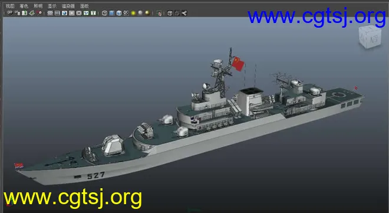Image resolution: width=389 pixels, height=213 pixels.
Task: Click the bookmarks icon in panel toolbar
Action: 24,13
